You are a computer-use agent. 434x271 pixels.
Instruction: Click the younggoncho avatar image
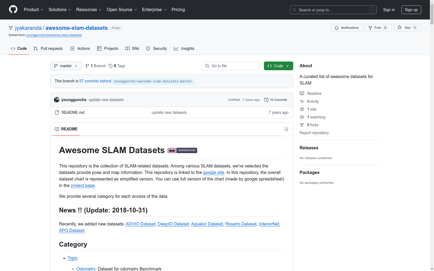point(57,100)
